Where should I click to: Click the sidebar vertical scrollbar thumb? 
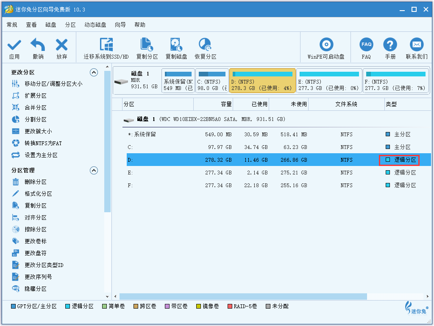(x=107, y=141)
